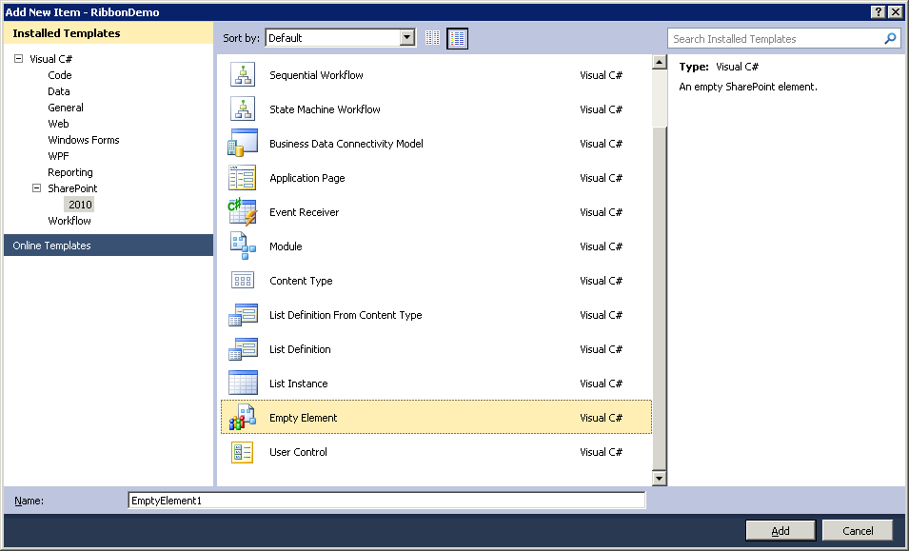
Task: Open the Sort by dropdown
Action: [407, 38]
